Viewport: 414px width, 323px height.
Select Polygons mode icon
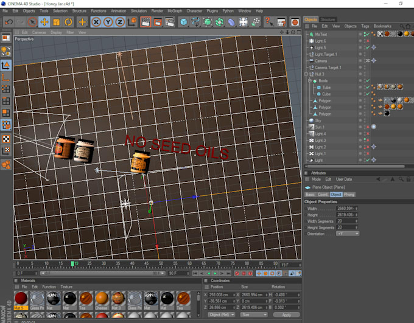coord(6,113)
